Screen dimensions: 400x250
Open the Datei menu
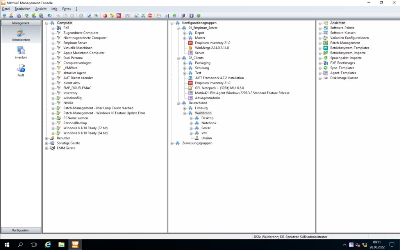point(6,9)
